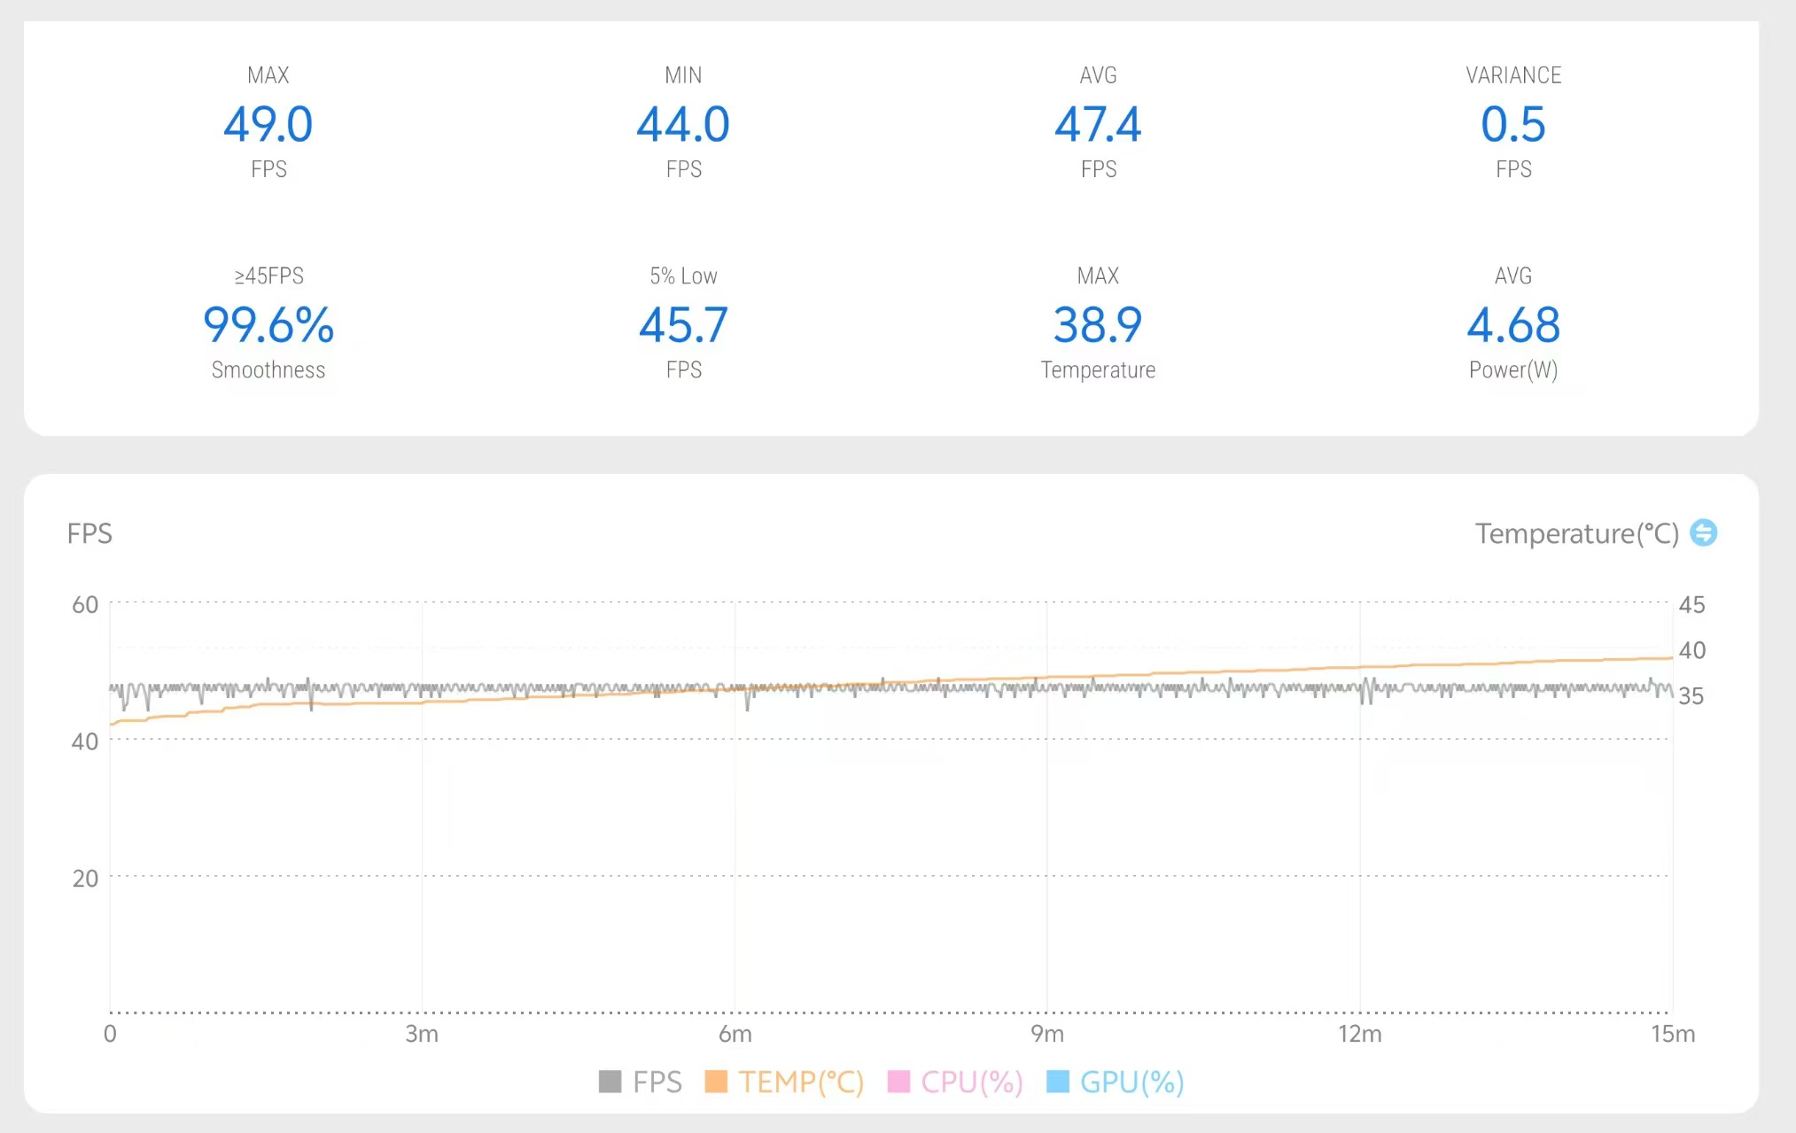Enable GPU(%) series via legend label
This screenshot has width=1796, height=1133.
click(x=1131, y=1082)
